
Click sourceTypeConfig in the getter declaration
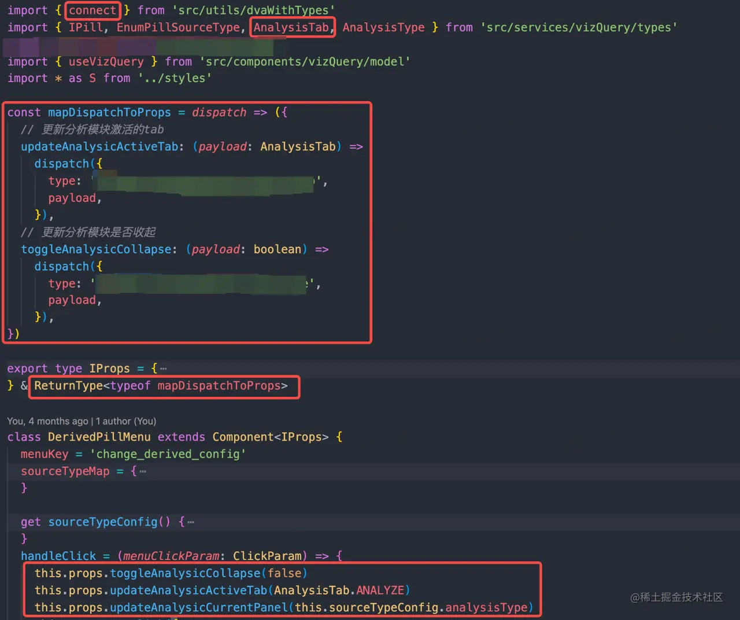[x=103, y=522]
